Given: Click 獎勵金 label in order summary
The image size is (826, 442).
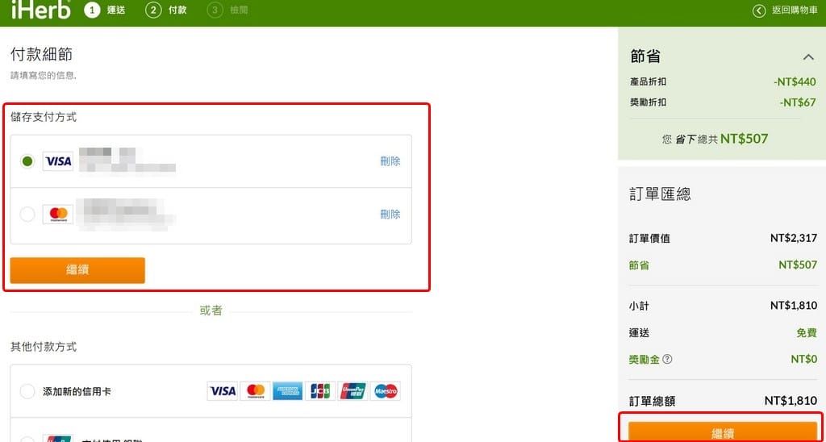Looking at the screenshot, I should 645,359.
